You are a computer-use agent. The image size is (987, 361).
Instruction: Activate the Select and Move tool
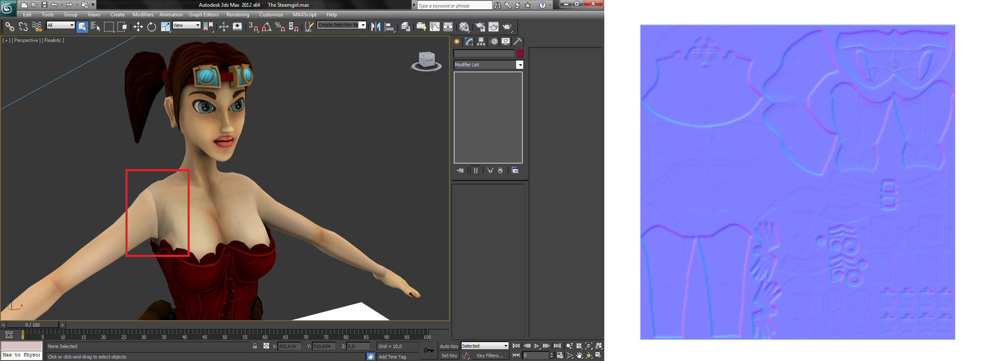coord(138,27)
